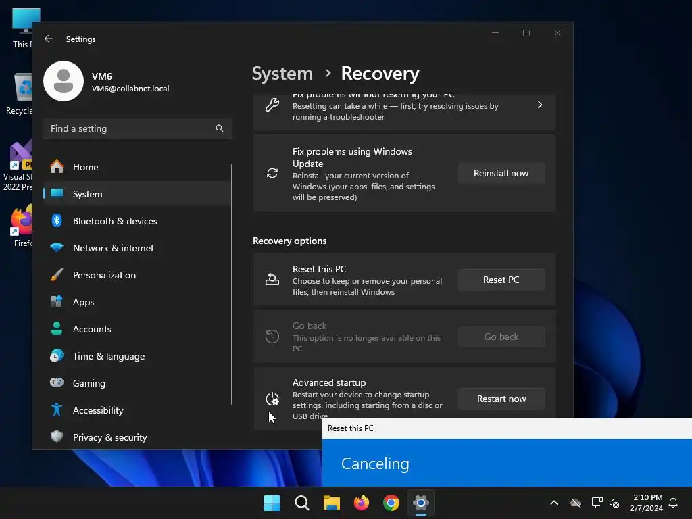The width and height of the screenshot is (692, 519).
Task: Open taskbar Search
Action: coord(302,503)
